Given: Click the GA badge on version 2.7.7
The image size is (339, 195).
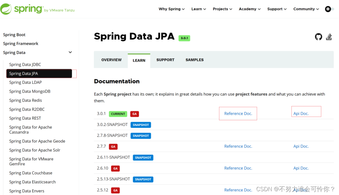Looking at the screenshot, I should click(114, 147).
